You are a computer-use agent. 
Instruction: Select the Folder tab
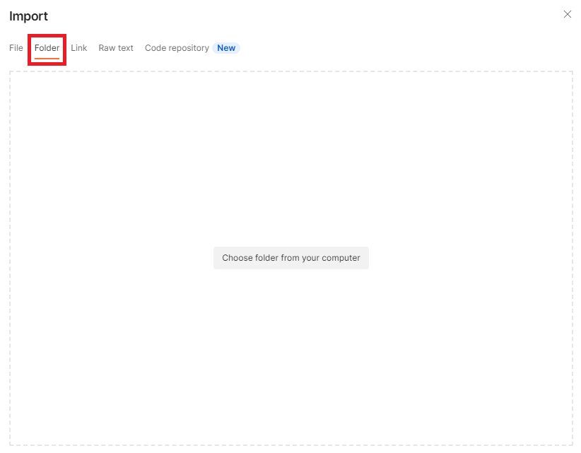pos(47,48)
